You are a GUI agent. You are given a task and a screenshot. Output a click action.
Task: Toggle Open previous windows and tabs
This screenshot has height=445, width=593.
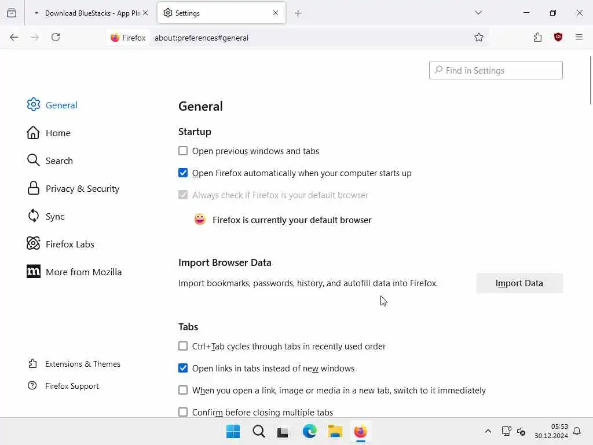[x=183, y=151]
